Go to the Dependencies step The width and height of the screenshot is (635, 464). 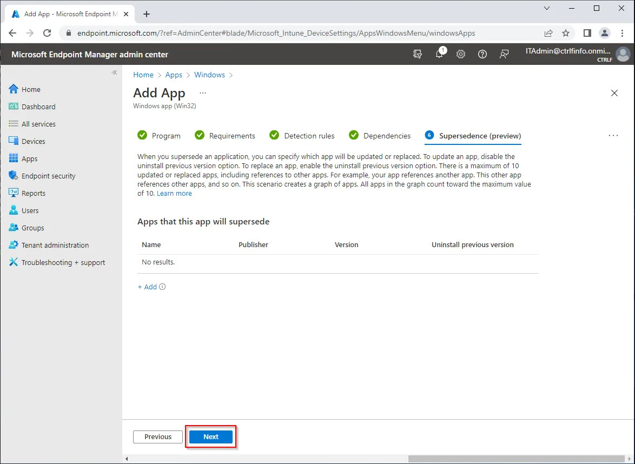pyautogui.click(x=380, y=136)
